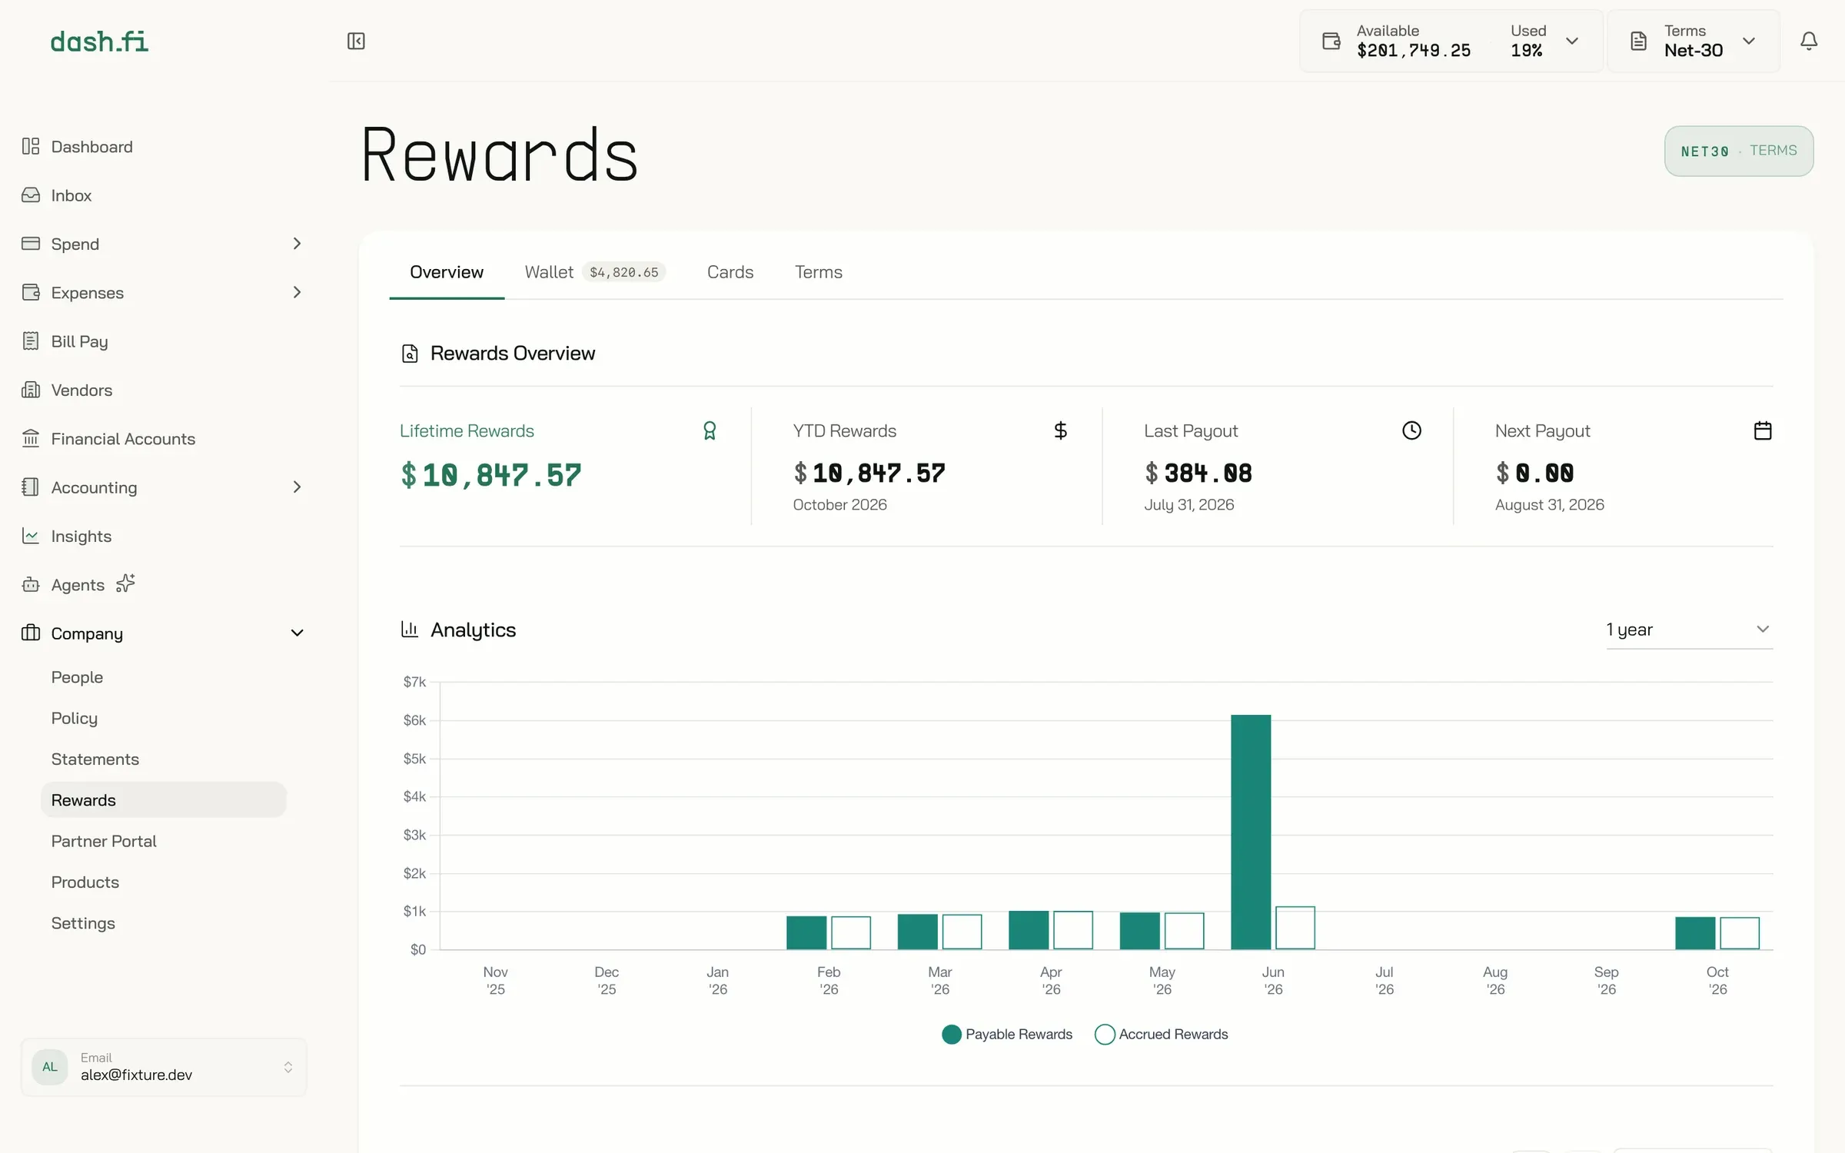Click the alex@fixture.dev email
Screen dimensions: 1845x1153
coord(137,1075)
